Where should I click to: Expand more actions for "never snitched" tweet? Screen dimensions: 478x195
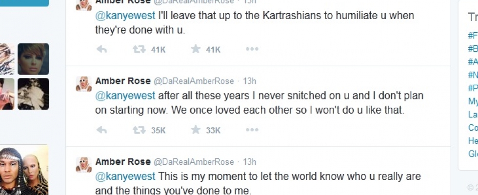click(252, 130)
